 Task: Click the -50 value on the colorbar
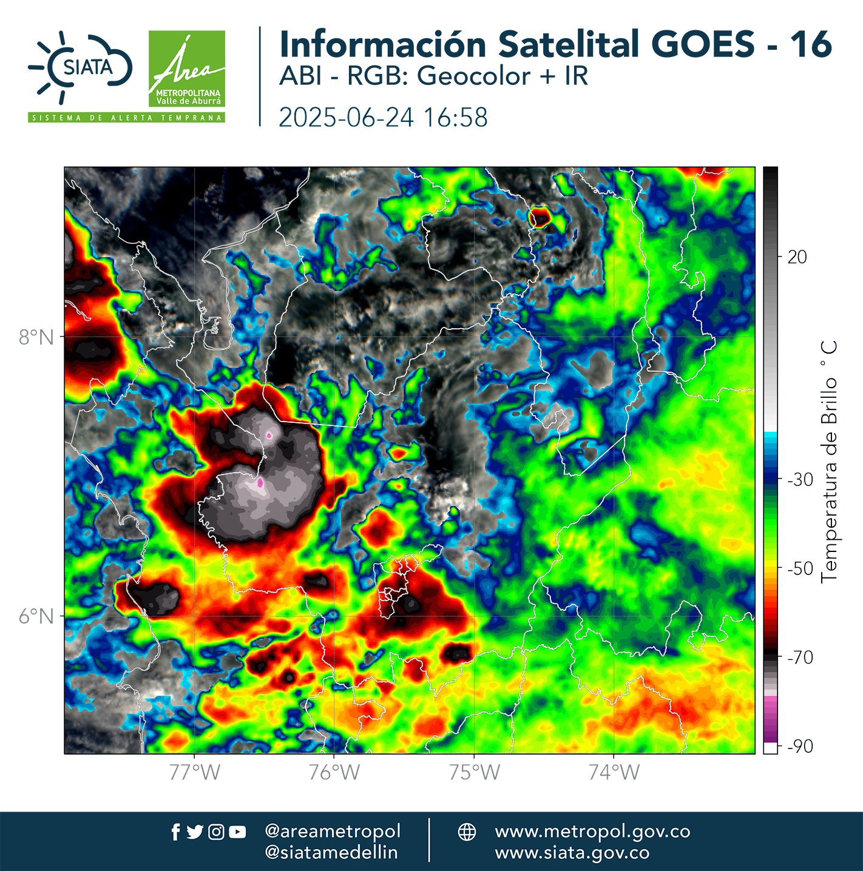[800, 569]
